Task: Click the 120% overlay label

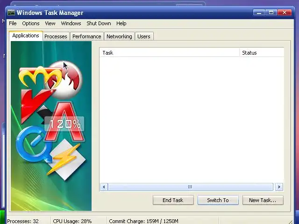Action: (64, 124)
